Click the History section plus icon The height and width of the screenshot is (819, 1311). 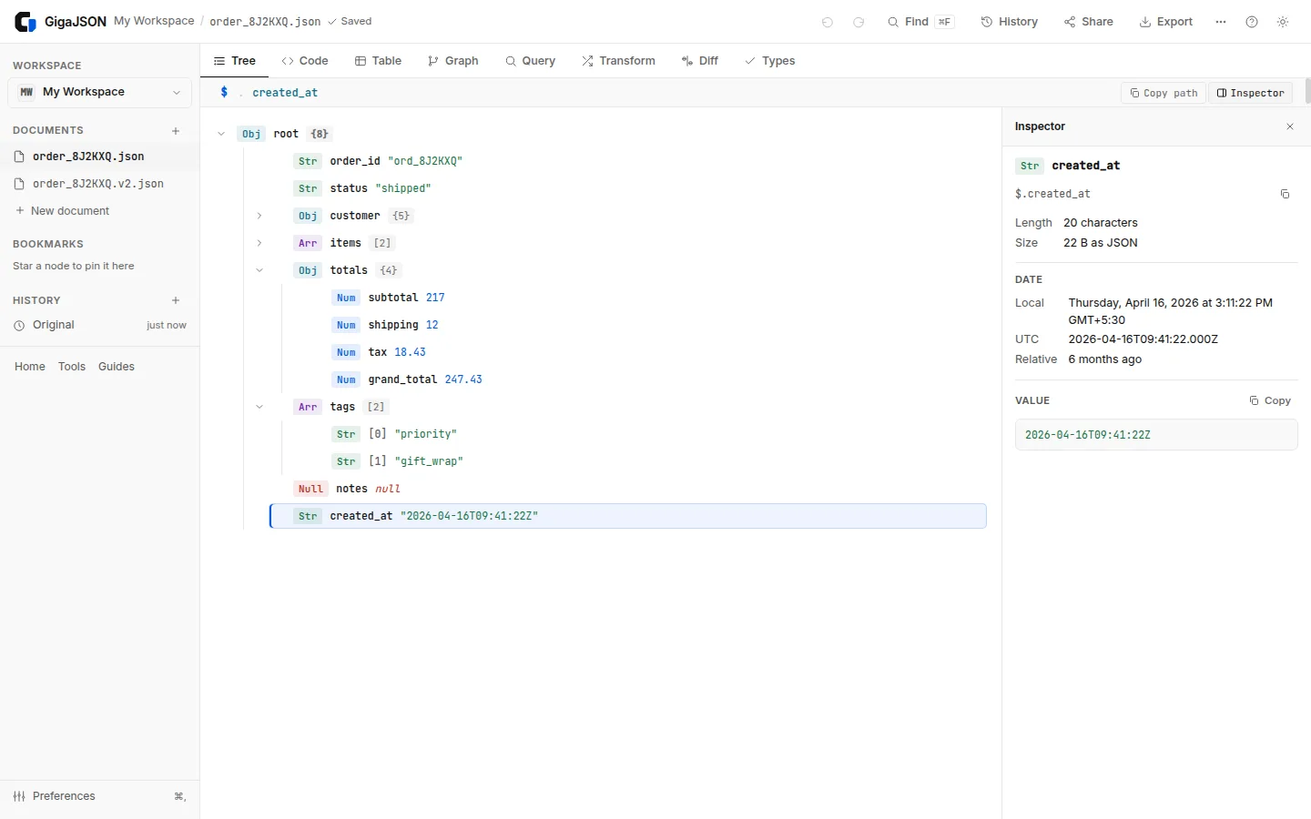pyautogui.click(x=176, y=300)
